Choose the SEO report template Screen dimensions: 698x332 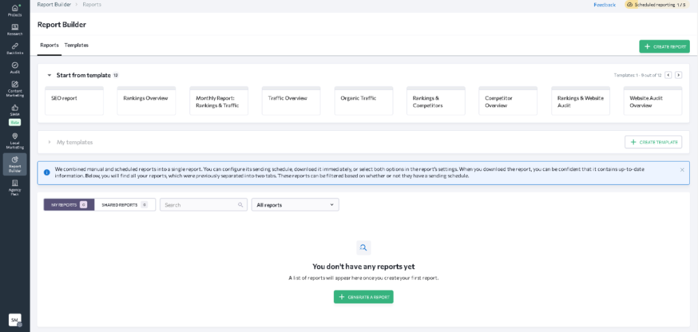pos(74,101)
